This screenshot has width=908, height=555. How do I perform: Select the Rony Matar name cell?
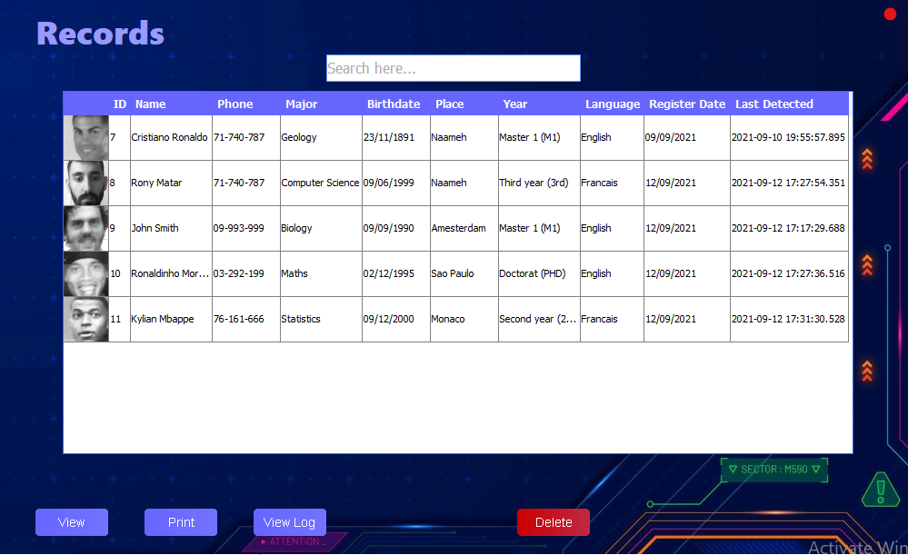[x=171, y=183]
